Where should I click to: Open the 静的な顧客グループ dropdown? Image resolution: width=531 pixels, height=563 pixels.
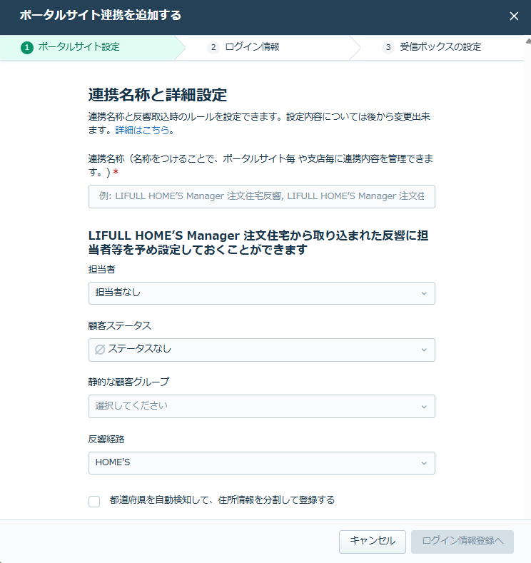[x=262, y=406]
